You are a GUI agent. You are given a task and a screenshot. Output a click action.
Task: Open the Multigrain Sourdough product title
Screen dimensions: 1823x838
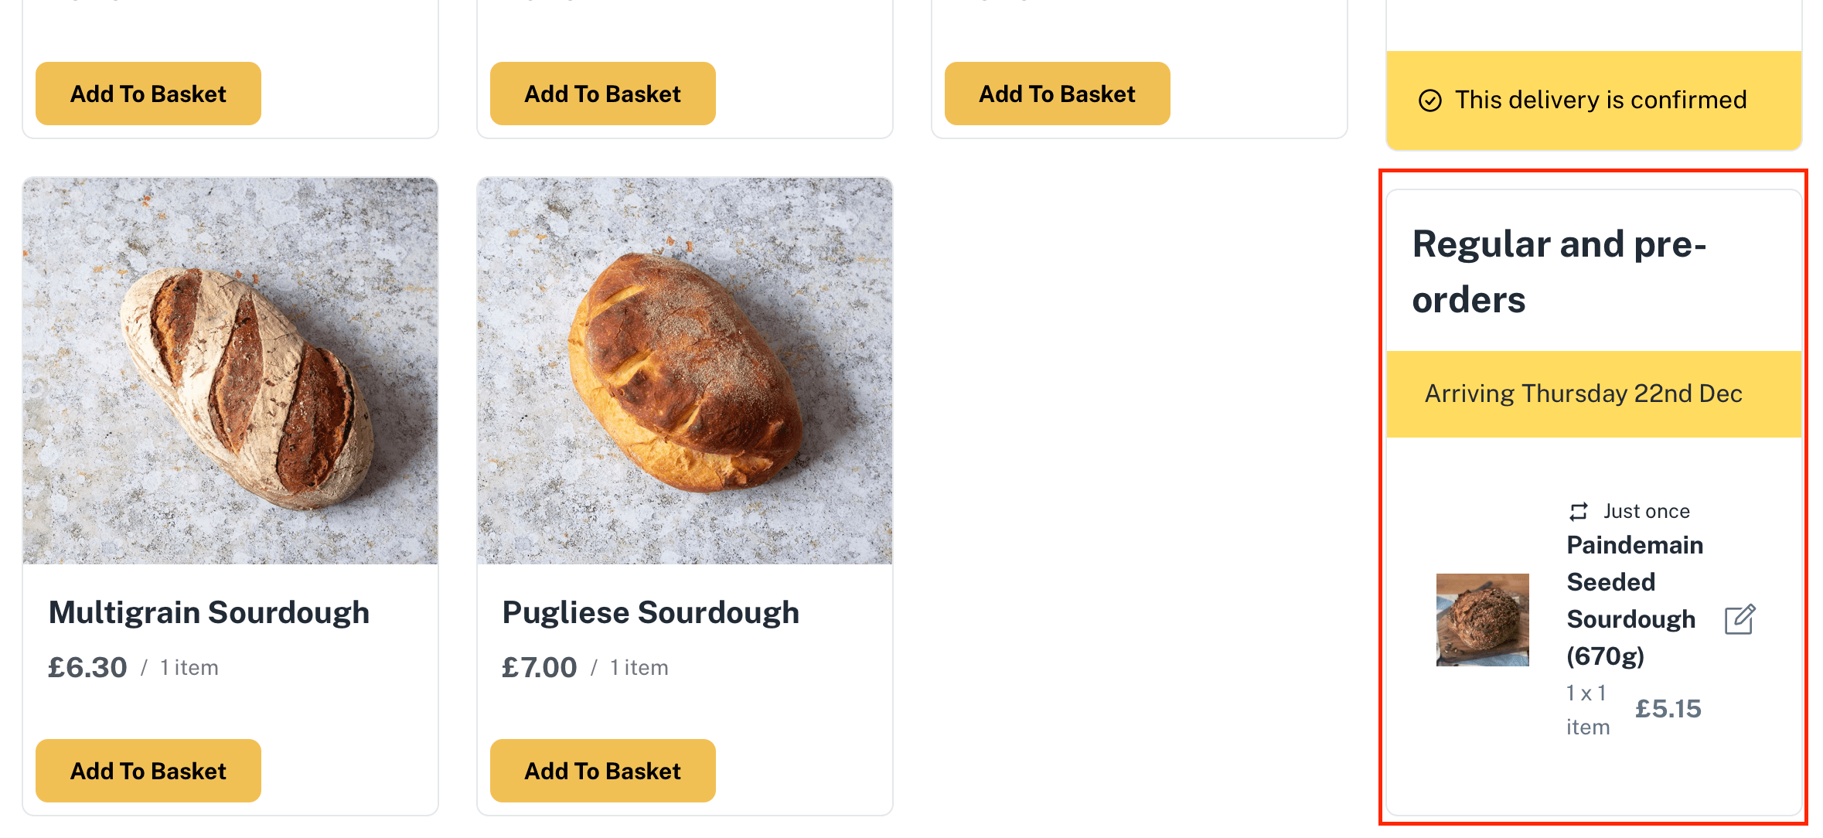[209, 612]
